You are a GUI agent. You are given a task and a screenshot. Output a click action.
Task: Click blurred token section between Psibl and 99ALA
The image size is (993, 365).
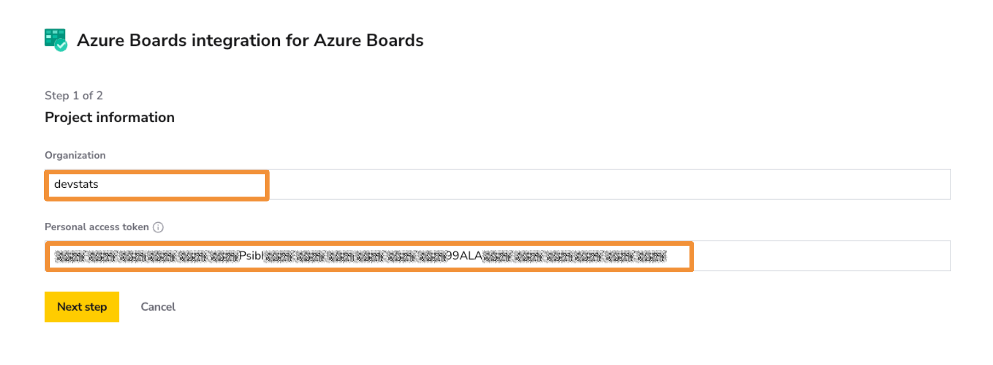[x=355, y=256]
